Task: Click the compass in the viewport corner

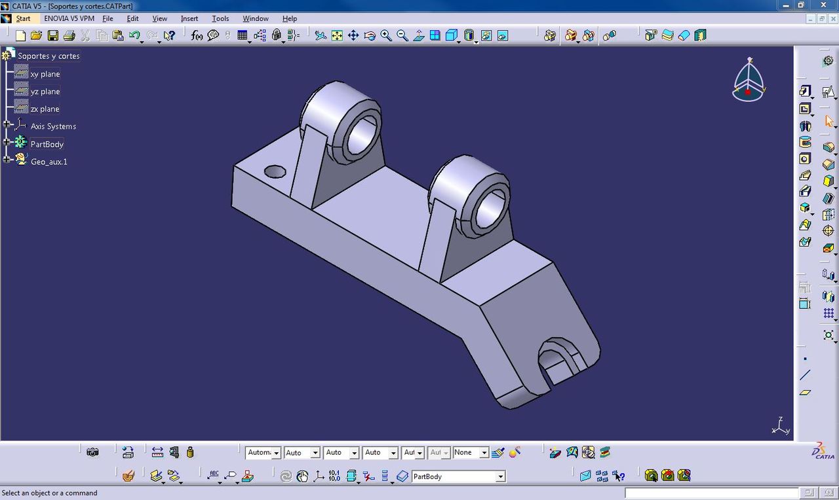Action: 749,80
